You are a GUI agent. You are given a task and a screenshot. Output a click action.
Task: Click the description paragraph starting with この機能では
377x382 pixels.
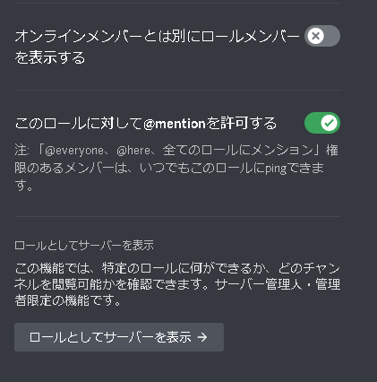click(x=177, y=284)
